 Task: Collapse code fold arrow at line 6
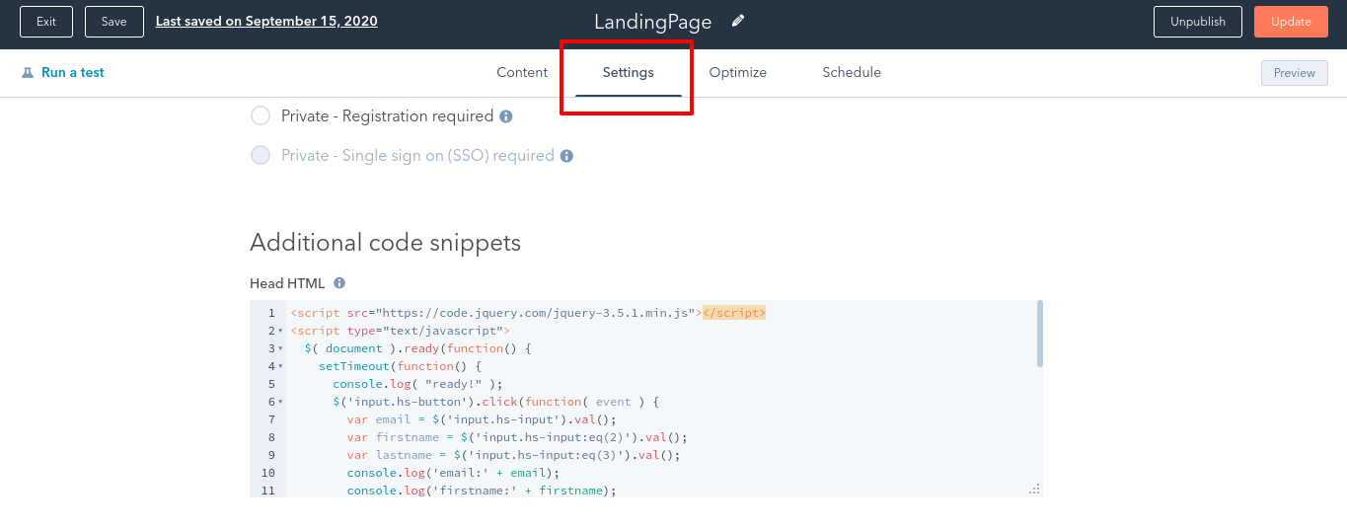tap(280, 403)
